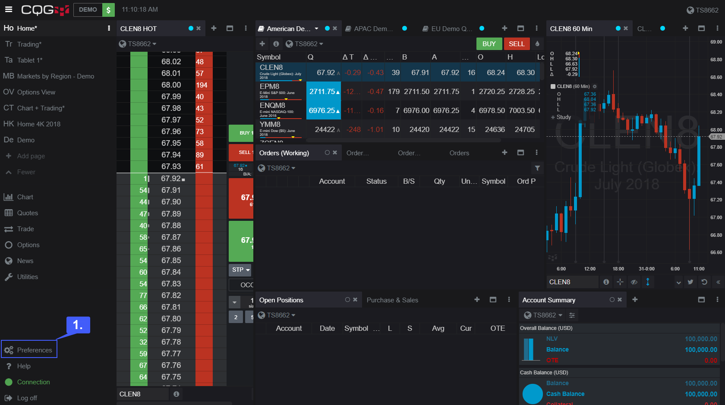Open the hamburger main menu
This screenshot has height=405, width=725.
pyautogui.click(x=9, y=9)
